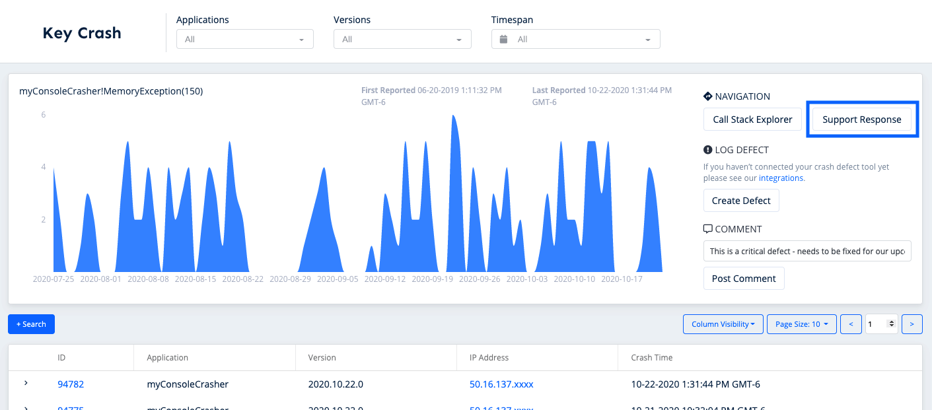Screen dimensions: 932x410
Task: Click the 2020-09-19 axis date label
Action: click(433, 279)
